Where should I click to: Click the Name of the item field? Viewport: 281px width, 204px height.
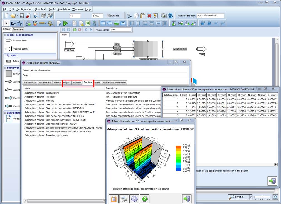(210, 16)
